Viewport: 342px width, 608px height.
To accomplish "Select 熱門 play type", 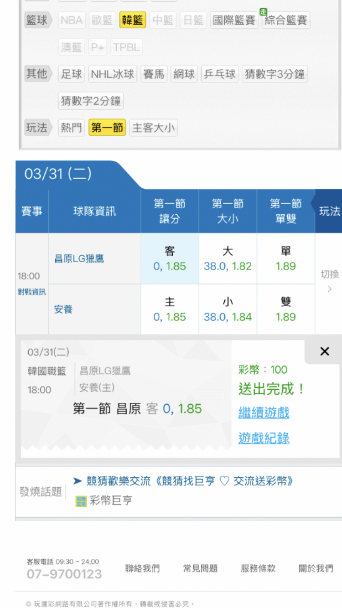I will (x=72, y=128).
